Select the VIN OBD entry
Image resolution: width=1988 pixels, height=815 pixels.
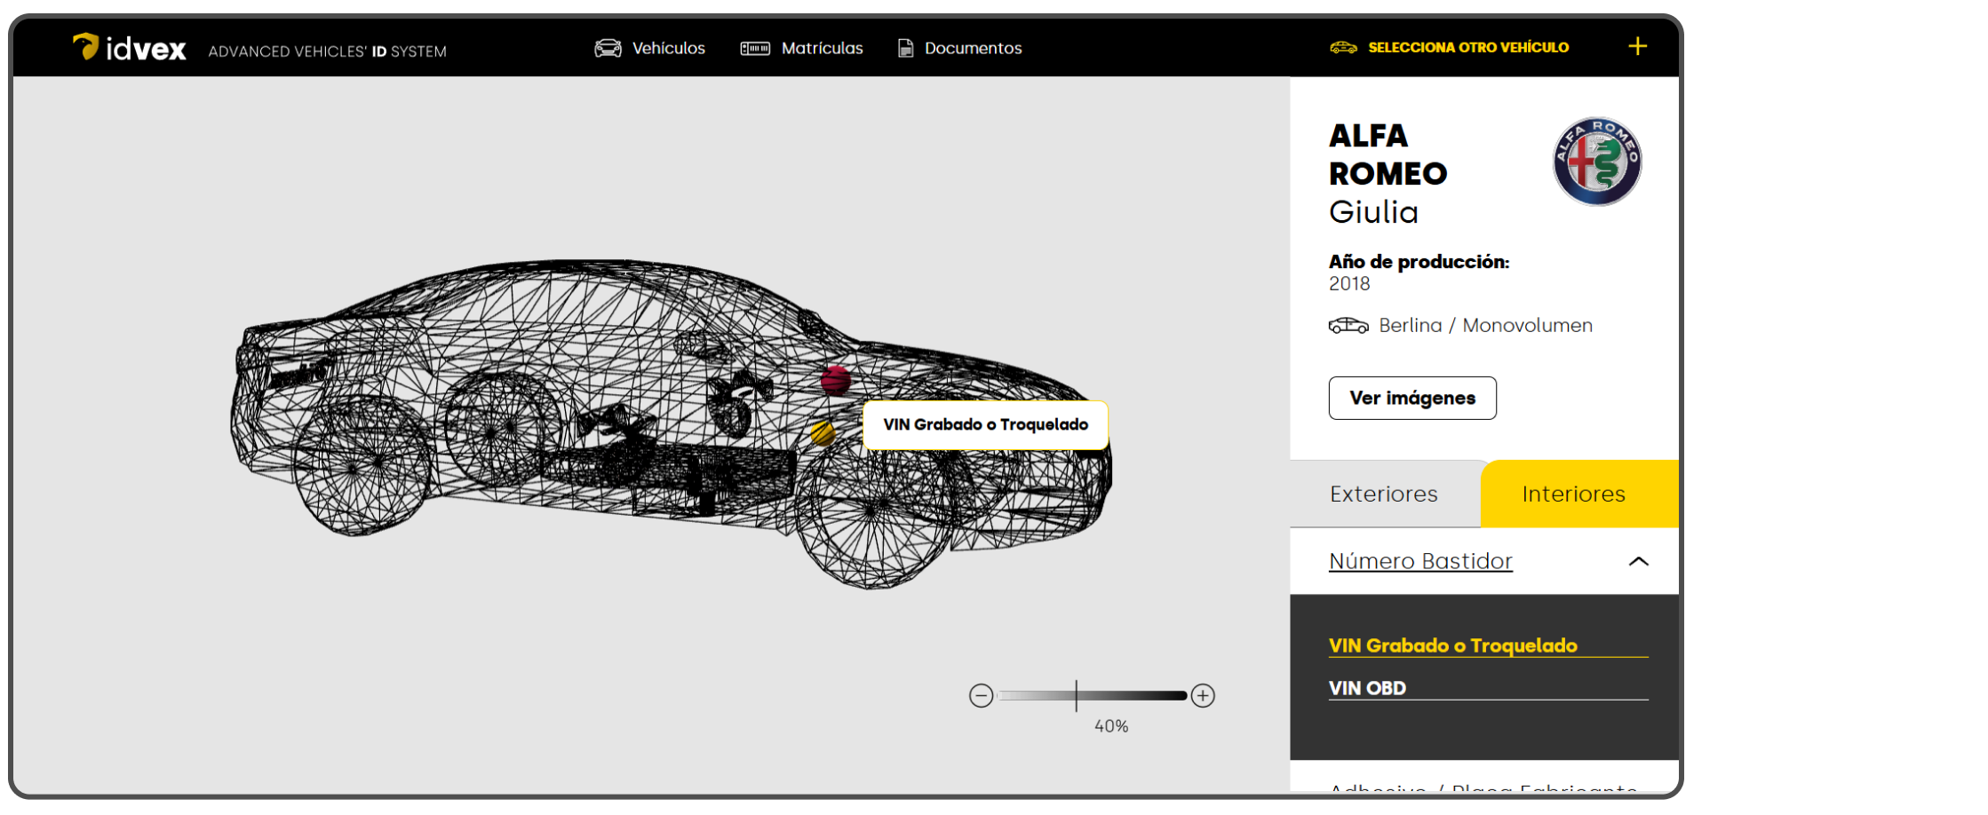coord(1367,688)
